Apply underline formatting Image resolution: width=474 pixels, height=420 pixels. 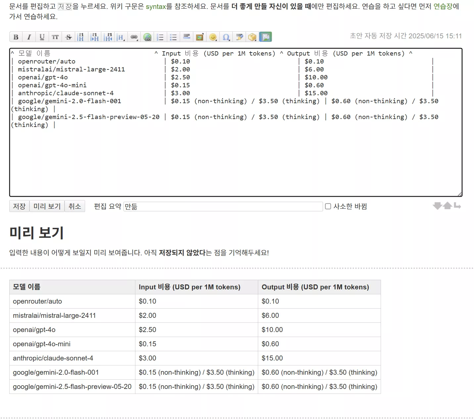(x=42, y=37)
